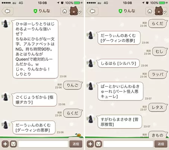
Task: Open sticker smiley icon in left chat
Action: (x=13, y=144)
